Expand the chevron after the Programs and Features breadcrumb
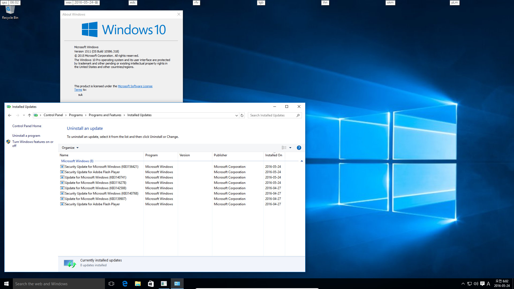The image size is (514, 289). [124, 115]
